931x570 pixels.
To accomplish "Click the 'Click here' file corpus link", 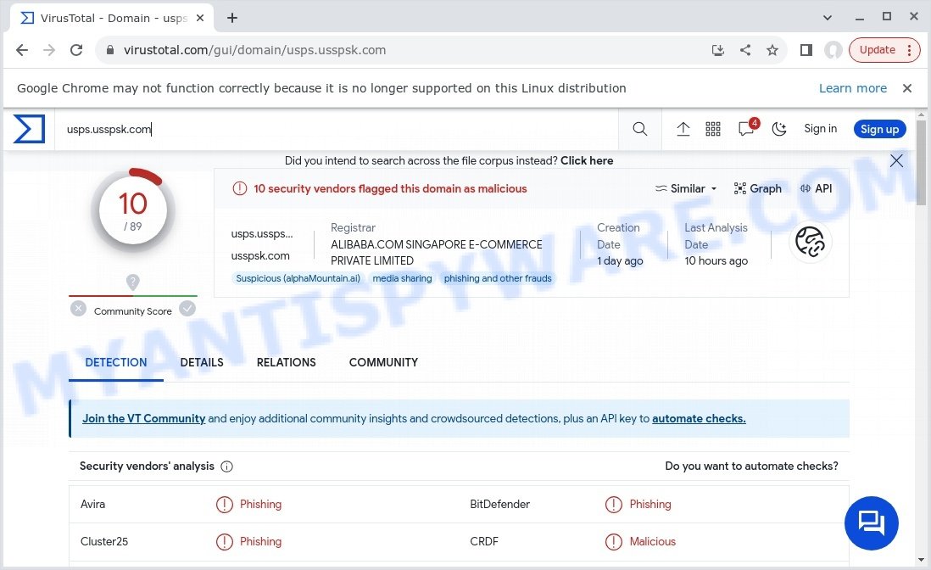I will (x=587, y=160).
